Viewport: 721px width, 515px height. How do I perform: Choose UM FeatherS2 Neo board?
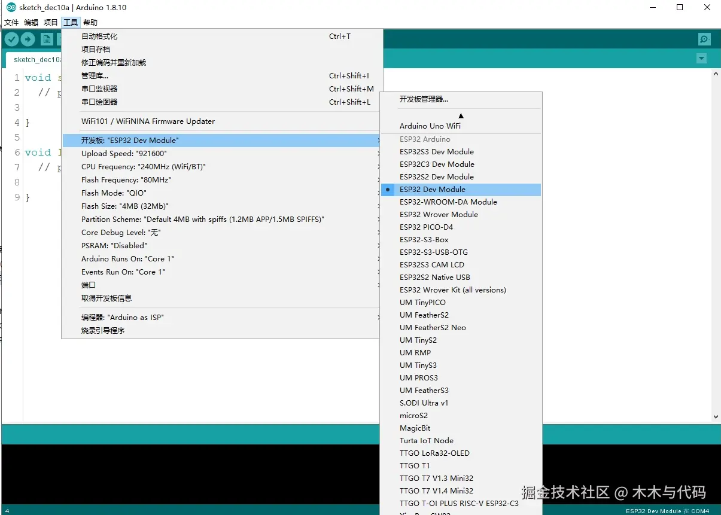coord(461,328)
